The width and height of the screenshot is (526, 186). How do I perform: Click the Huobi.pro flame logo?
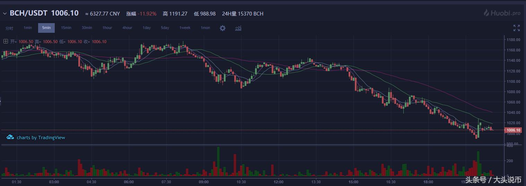click(x=487, y=13)
